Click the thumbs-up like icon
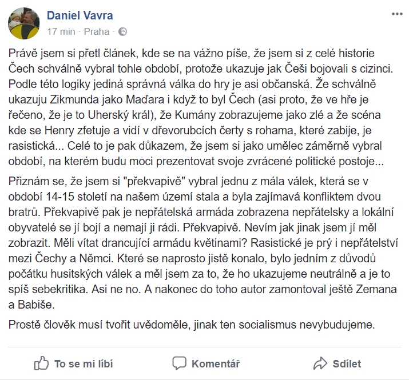Image resolution: width=409 pixels, height=380 pixels. tap(41, 363)
